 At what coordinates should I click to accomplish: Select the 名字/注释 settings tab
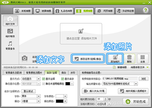[52, 73]
